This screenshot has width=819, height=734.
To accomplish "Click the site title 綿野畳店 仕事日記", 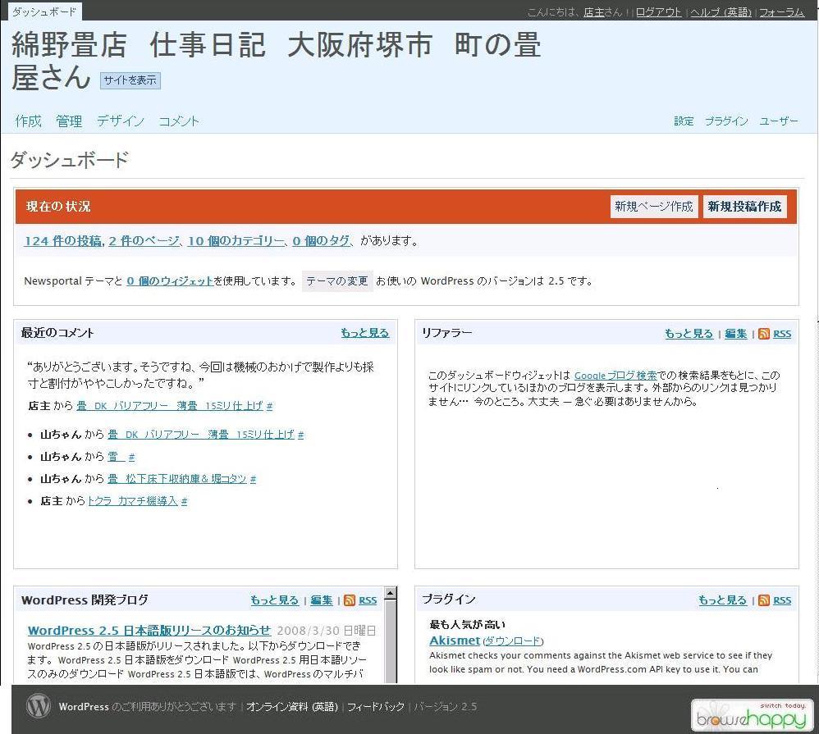I will [x=276, y=60].
